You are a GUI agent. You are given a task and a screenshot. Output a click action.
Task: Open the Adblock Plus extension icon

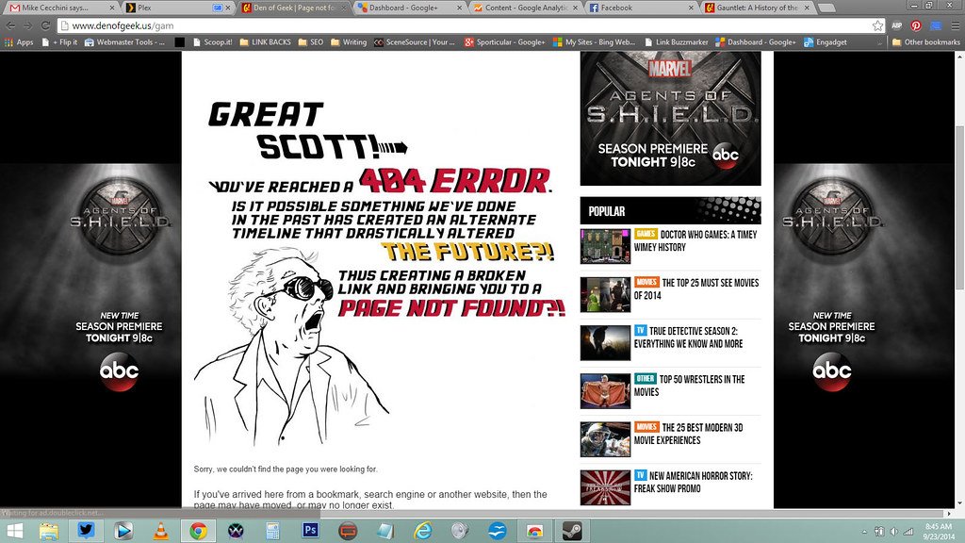(x=897, y=25)
